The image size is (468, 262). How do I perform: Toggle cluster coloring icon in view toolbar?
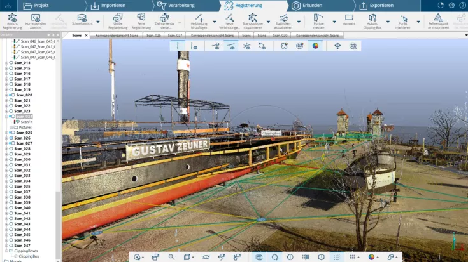[x=284, y=46]
